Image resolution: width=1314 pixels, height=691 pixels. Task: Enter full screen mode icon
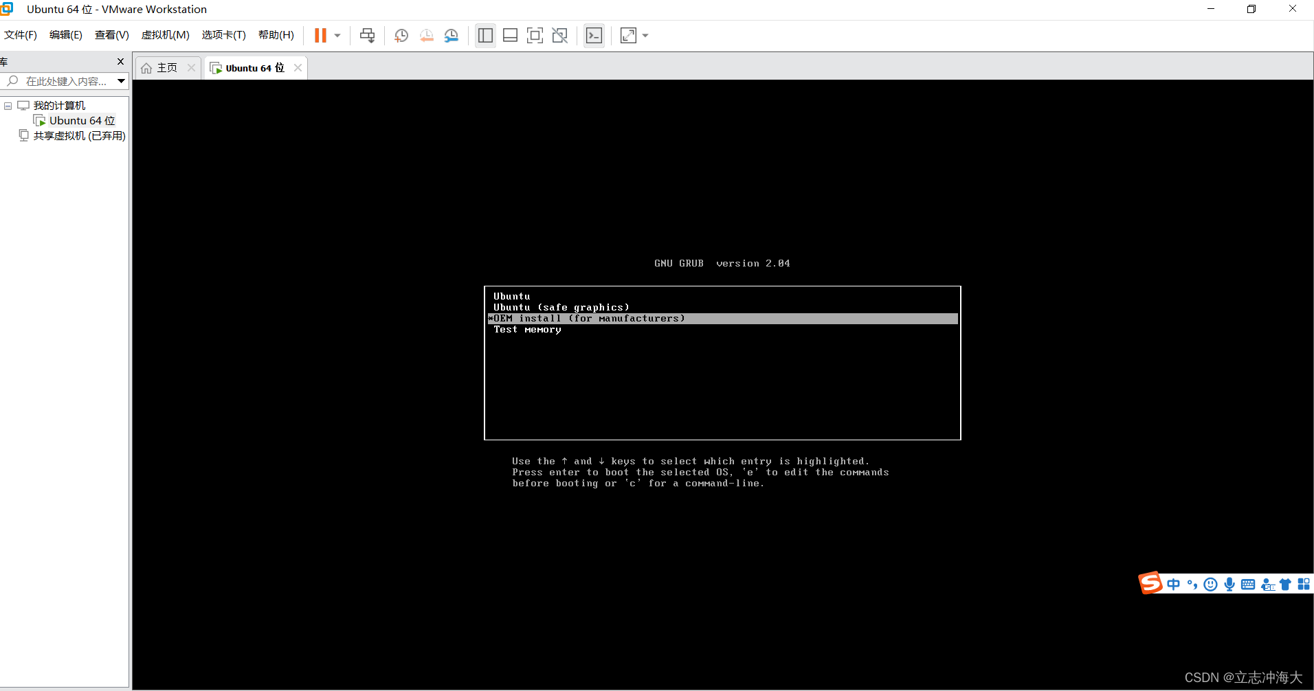(535, 36)
